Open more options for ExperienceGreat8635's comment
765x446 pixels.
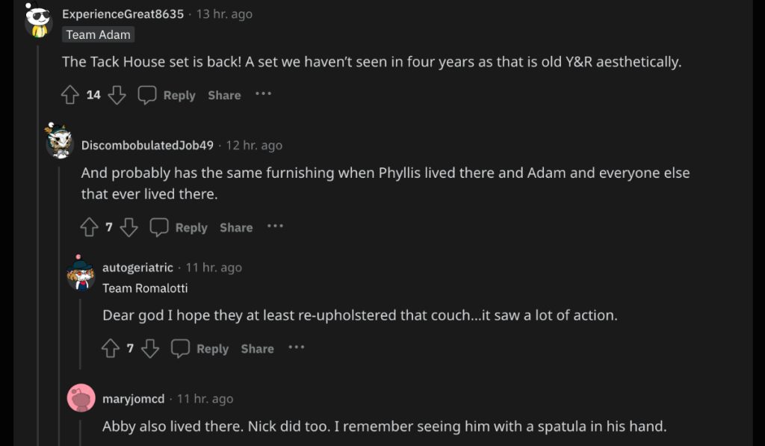(263, 94)
